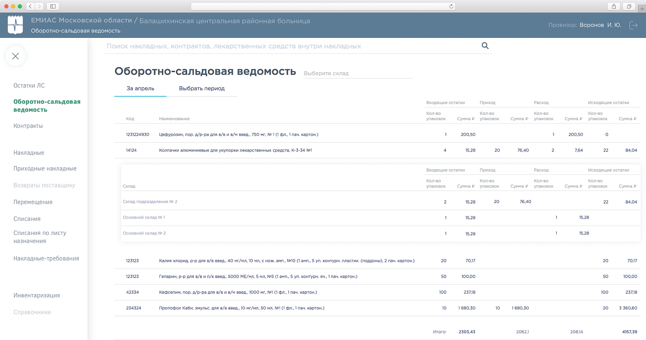Collapse the Колпачки алюминиевые row details
Screen dimensions: 646x340
[378, 150]
